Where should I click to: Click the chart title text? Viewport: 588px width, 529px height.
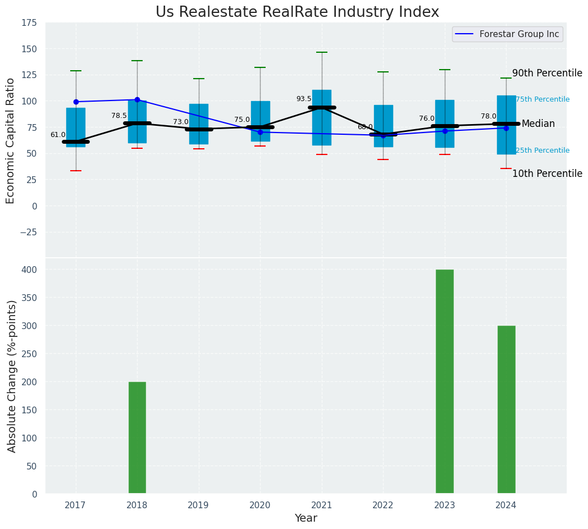tap(297, 12)
